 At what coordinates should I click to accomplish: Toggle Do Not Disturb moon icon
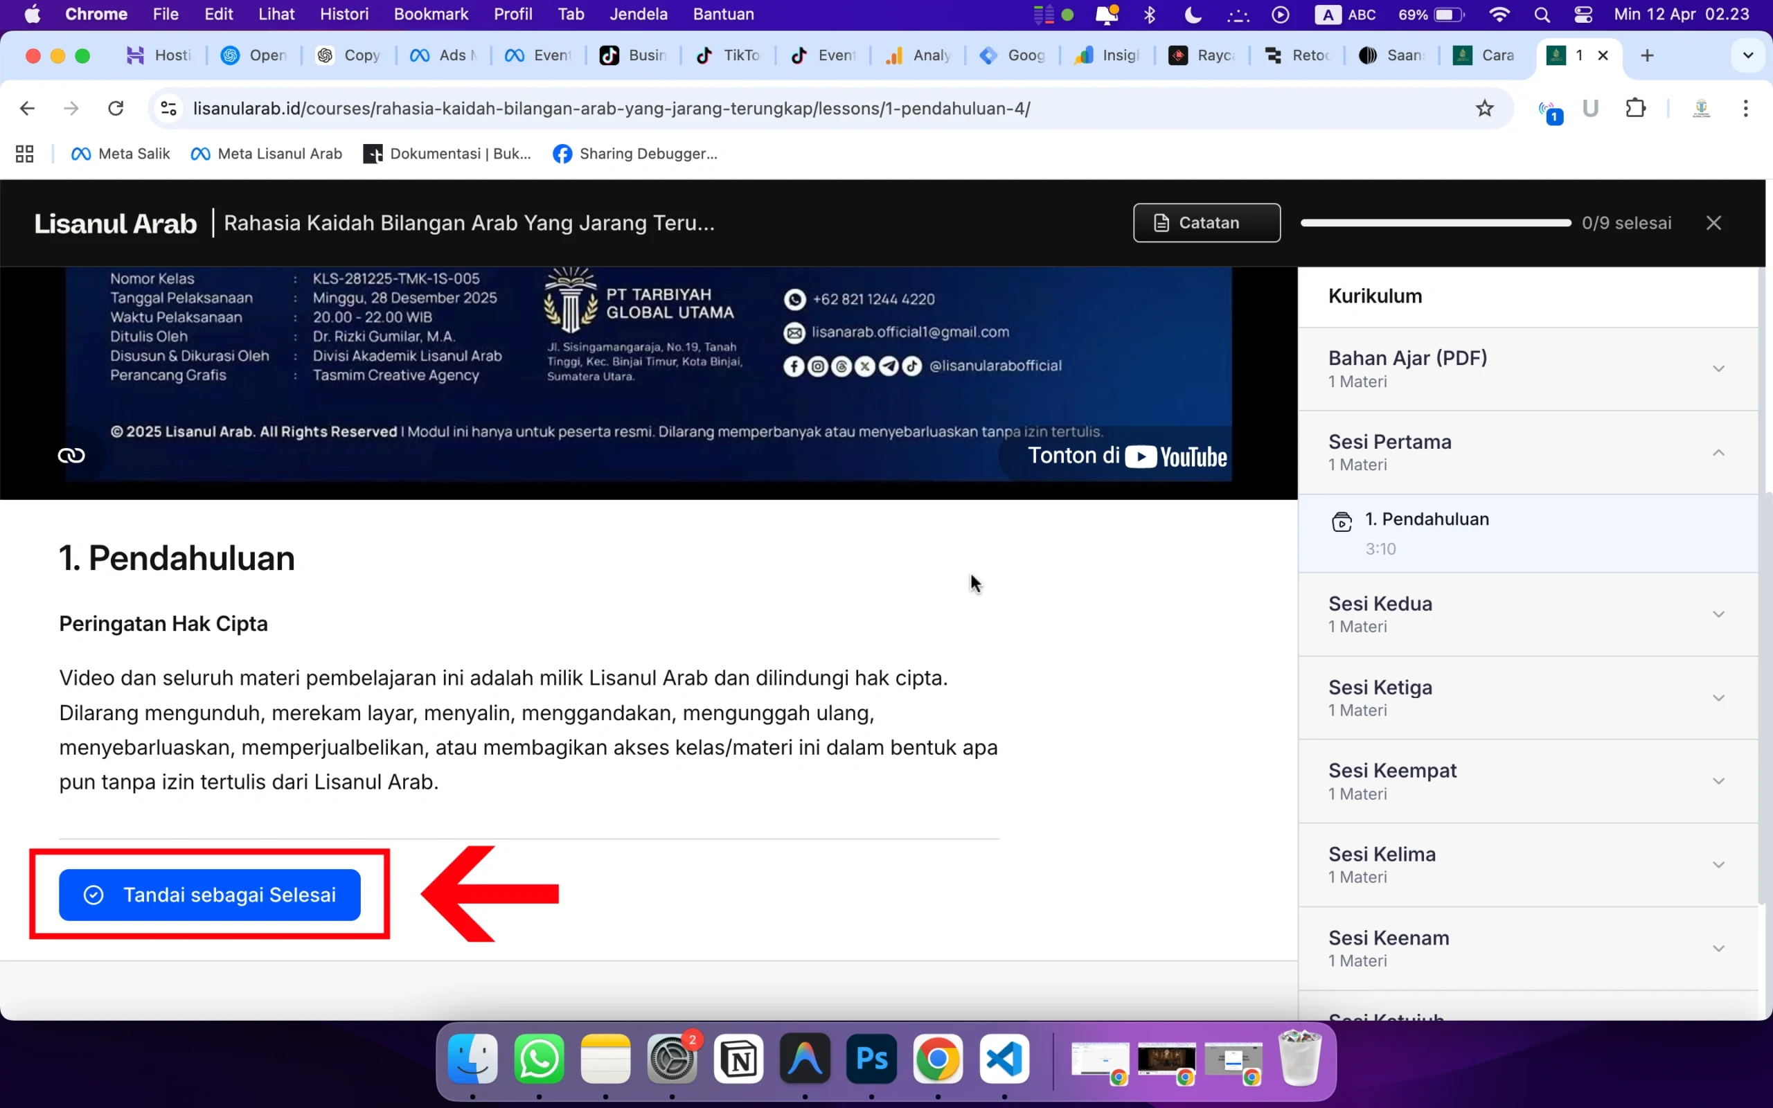(x=1193, y=15)
